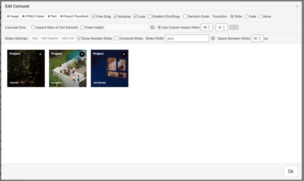
Task: Open help for Fixed Height field
Action: click(x=152, y=28)
